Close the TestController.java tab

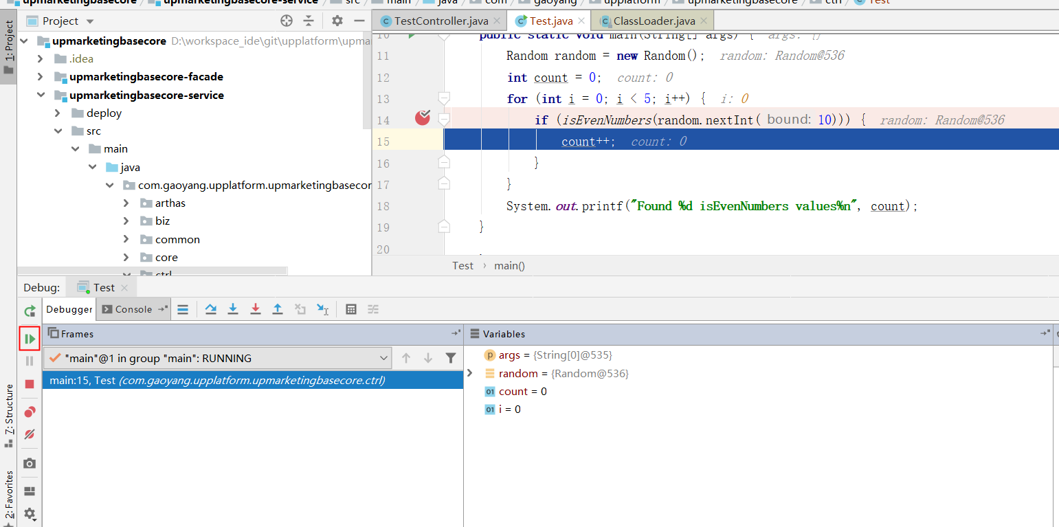coord(498,21)
